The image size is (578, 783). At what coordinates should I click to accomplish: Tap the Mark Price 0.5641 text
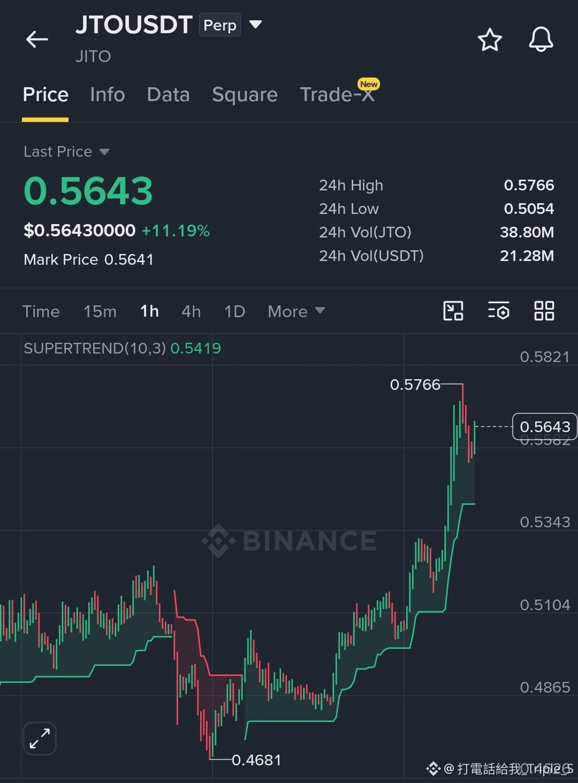coord(89,259)
